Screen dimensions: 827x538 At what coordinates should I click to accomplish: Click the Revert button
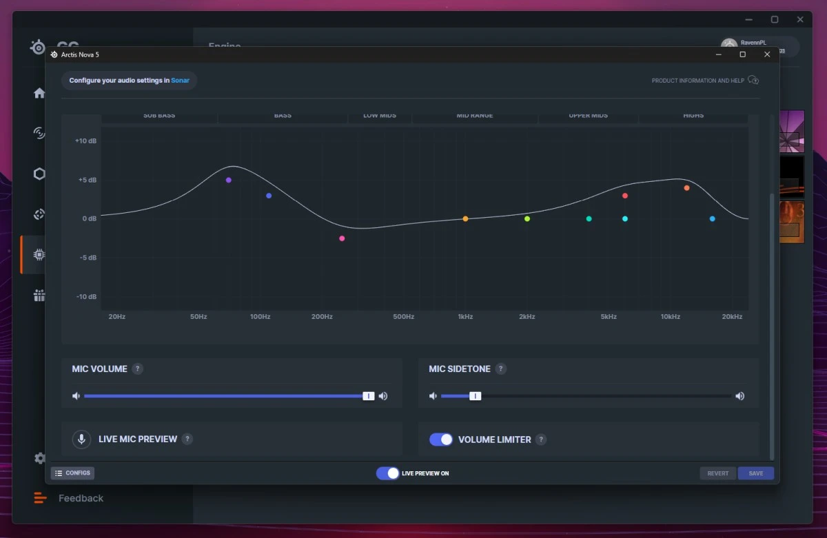(717, 473)
